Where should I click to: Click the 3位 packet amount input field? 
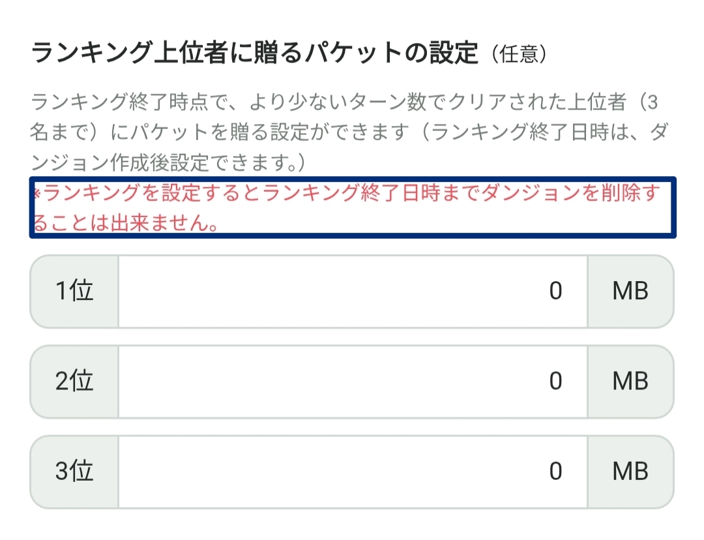[352, 471]
